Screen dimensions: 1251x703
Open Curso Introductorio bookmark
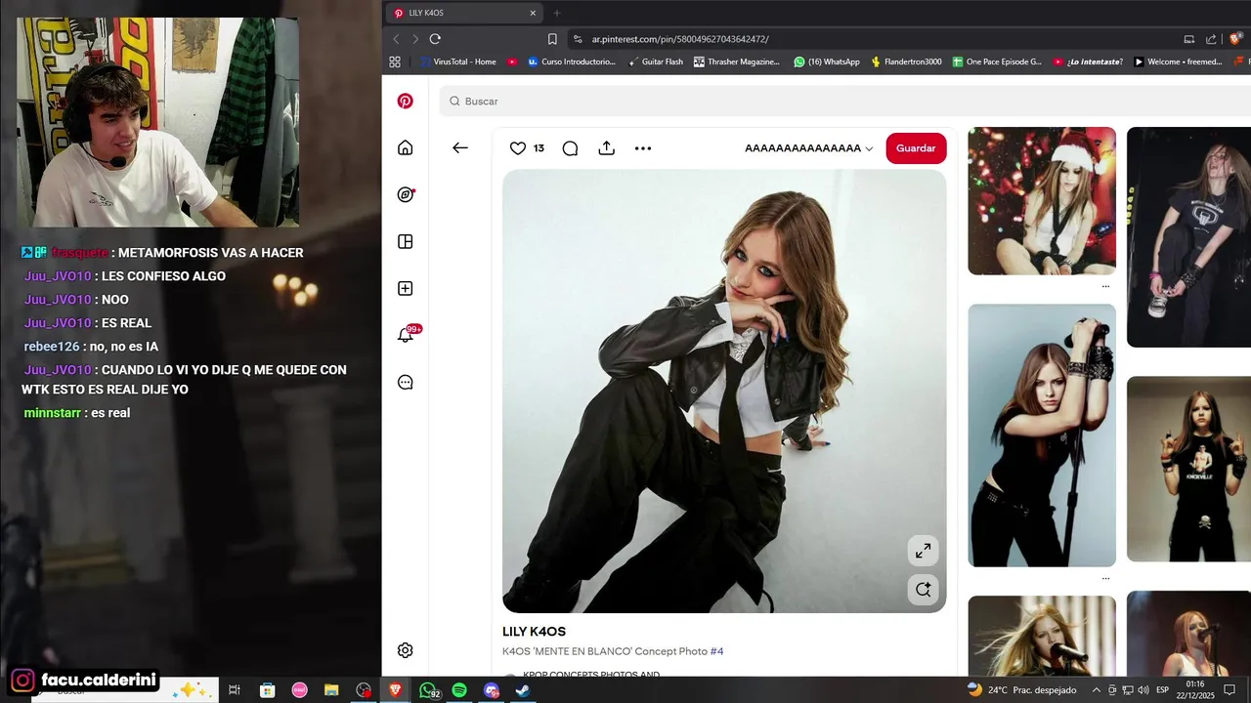pyautogui.click(x=572, y=62)
